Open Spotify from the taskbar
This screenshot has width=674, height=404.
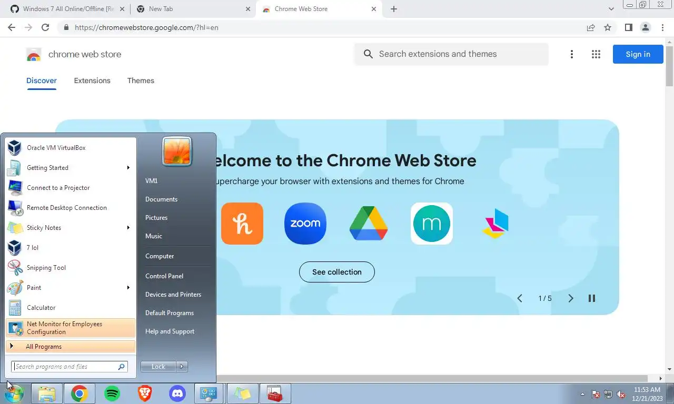pos(112,393)
